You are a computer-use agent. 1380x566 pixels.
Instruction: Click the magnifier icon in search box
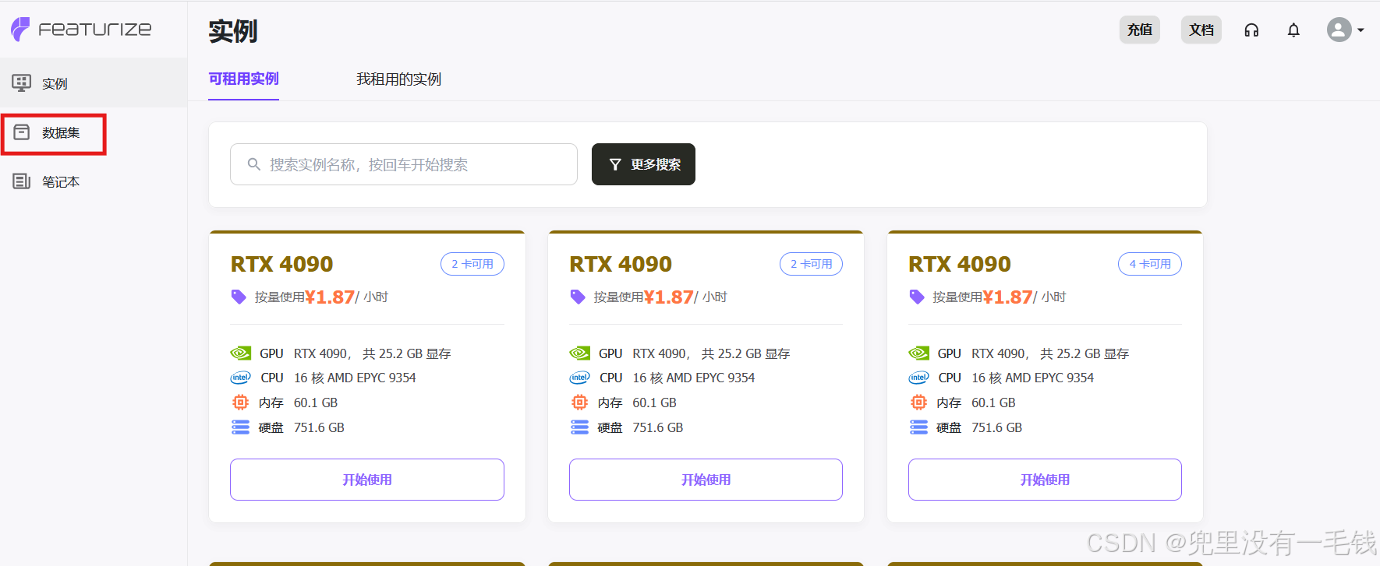(254, 164)
